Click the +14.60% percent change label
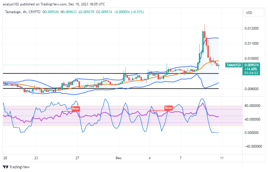The width and height of the screenshot is (268, 172). point(251,69)
